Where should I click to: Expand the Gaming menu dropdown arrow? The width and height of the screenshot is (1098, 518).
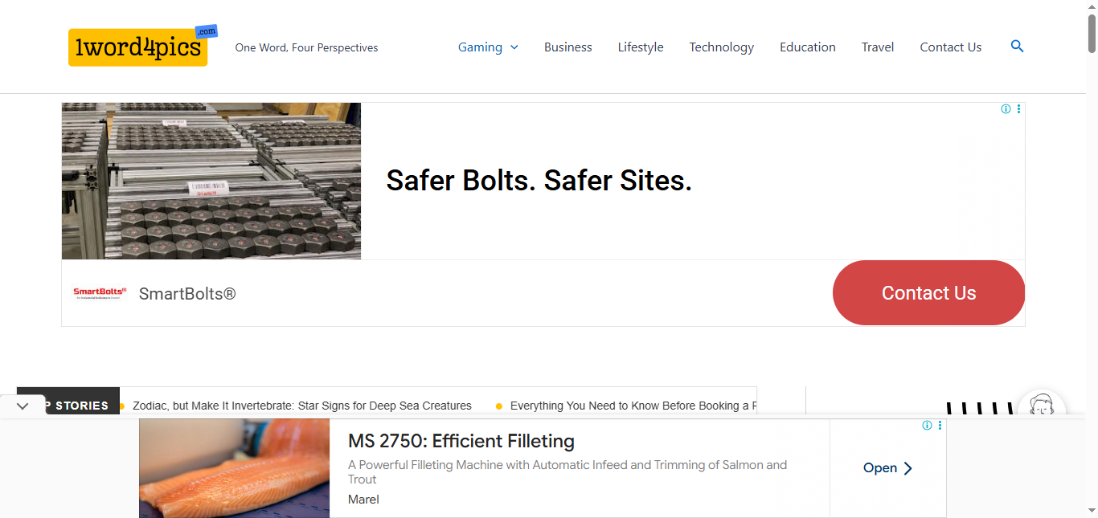(514, 47)
